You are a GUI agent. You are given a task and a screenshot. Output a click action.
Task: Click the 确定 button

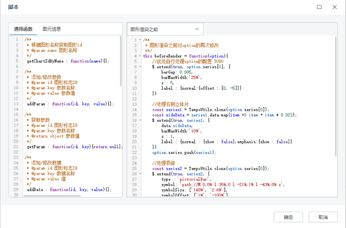[x=288, y=217]
